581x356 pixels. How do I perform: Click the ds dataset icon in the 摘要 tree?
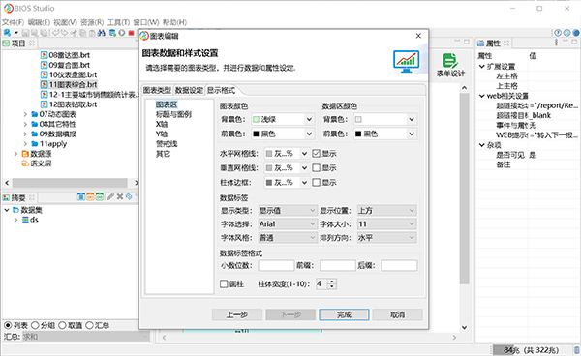point(25,220)
